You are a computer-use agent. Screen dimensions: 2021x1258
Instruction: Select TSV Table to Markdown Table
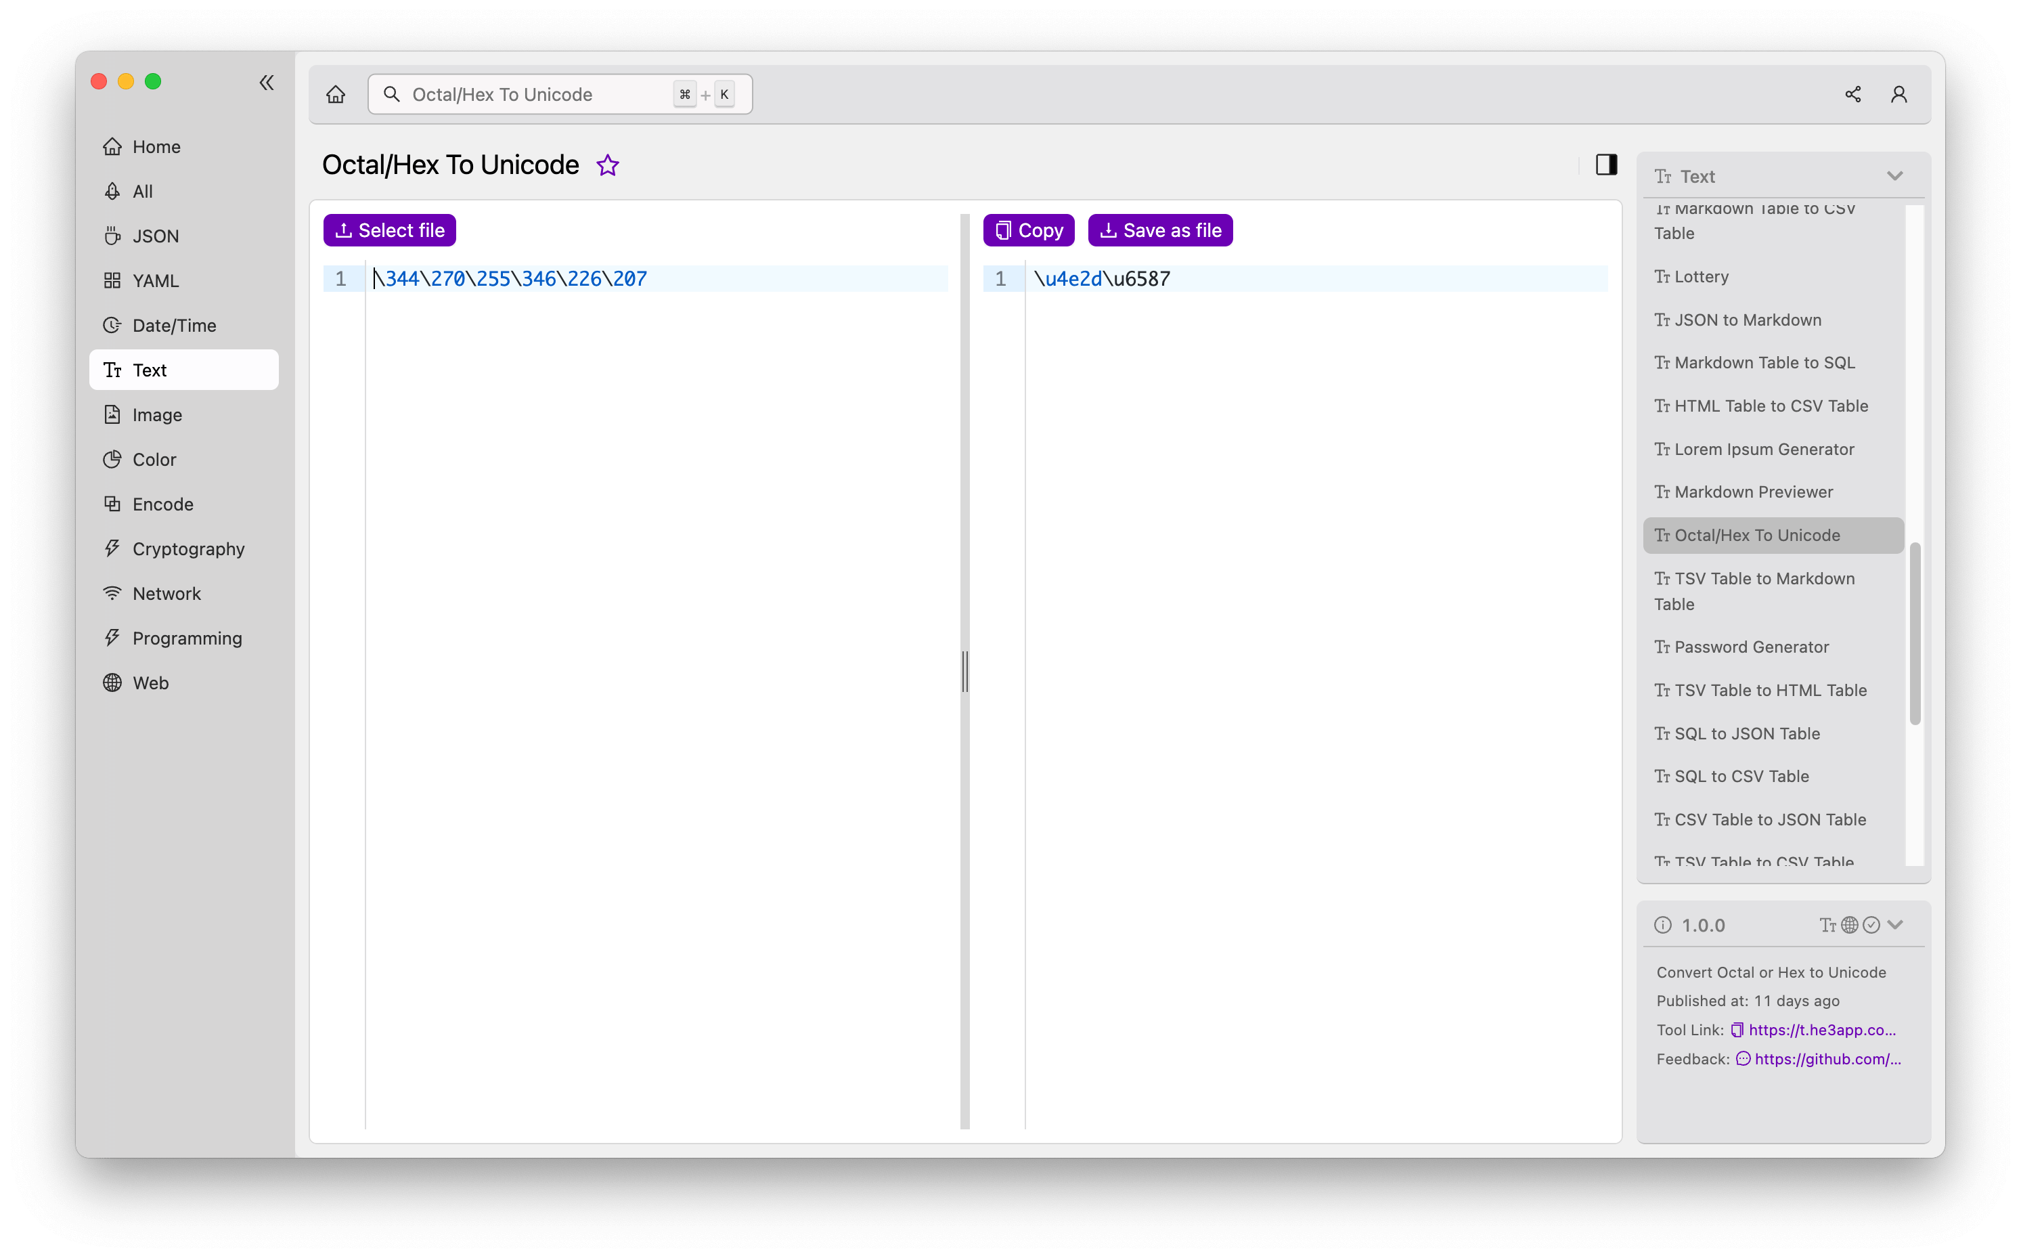pos(1764,591)
